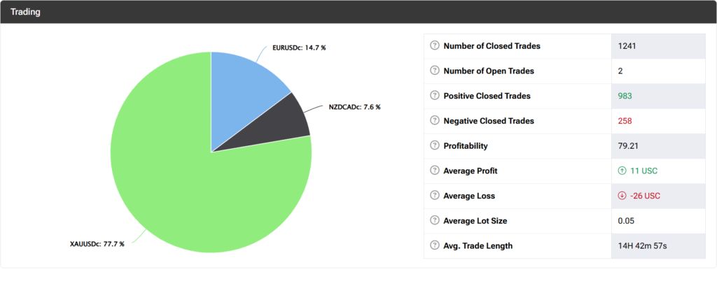This screenshot has height=288, width=717.
Task: Click the 258 negative trades value
Action: (625, 121)
